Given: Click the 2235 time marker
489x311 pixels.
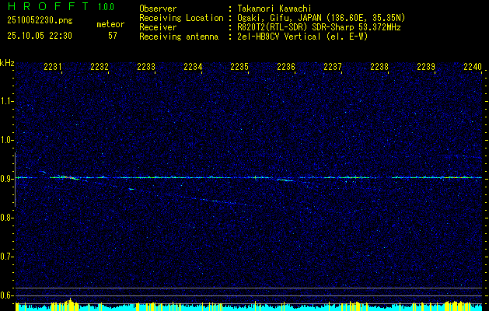Looking at the screenshot, I should tap(239, 67).
